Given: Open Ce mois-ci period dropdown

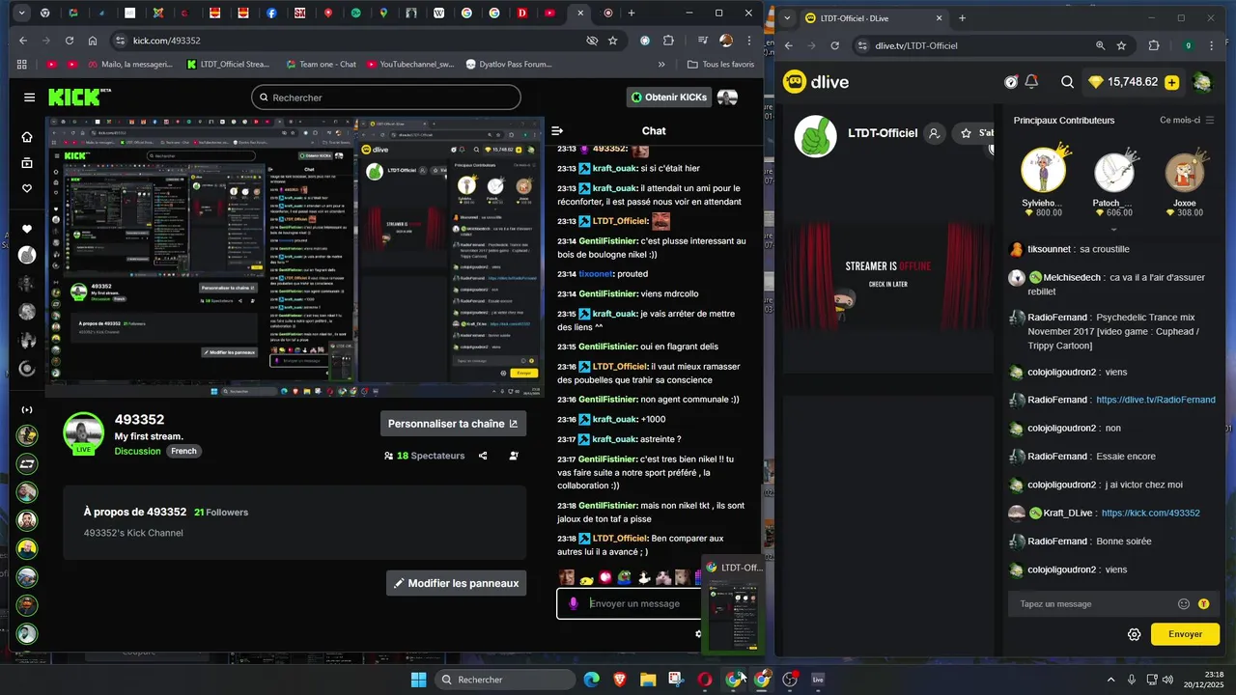Looking at the screenshot, I should point(1186,120).
